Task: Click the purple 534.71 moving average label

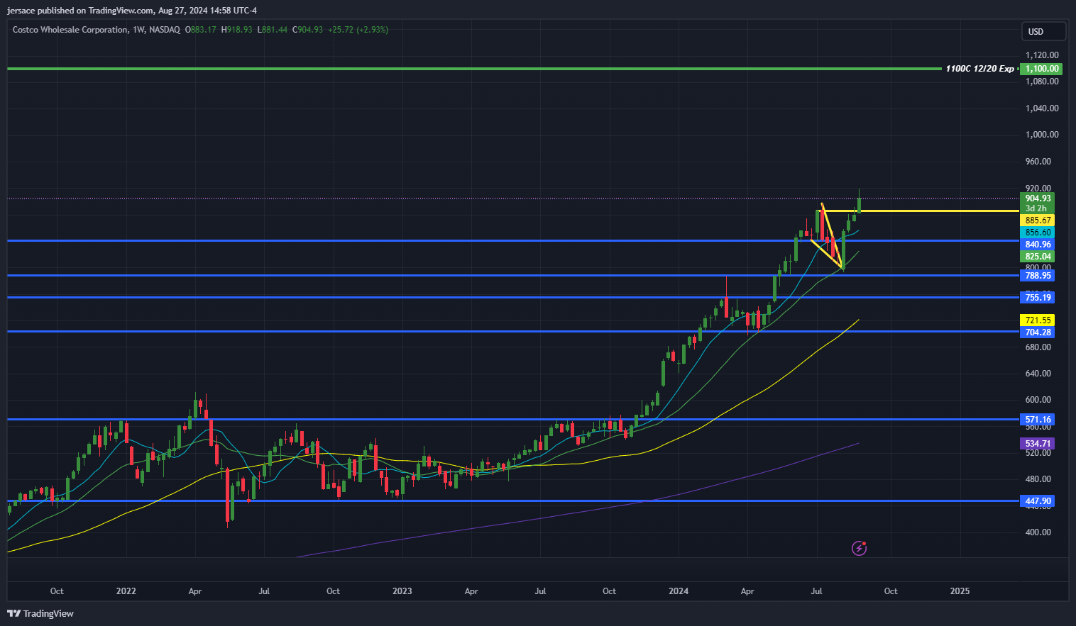Action: coord(1037,444)
